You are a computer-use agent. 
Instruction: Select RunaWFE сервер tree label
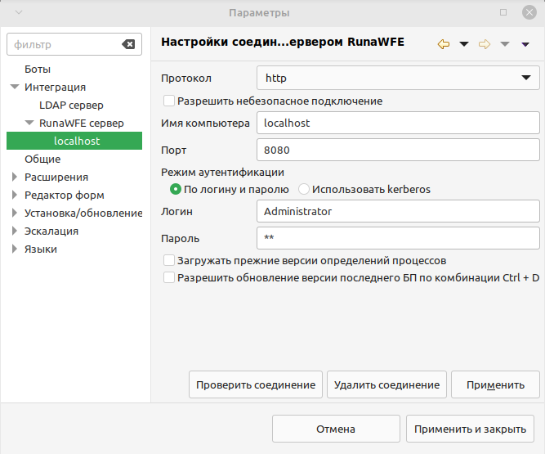pyautogui.click(x=82, y=123)
